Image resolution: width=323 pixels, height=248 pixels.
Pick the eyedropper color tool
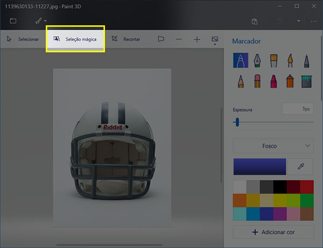click(301, 166)
